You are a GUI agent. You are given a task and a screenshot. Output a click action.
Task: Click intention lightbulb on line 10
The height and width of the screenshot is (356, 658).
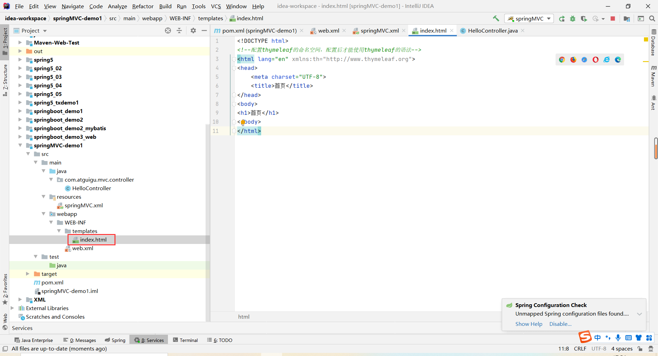click(243, 122)
